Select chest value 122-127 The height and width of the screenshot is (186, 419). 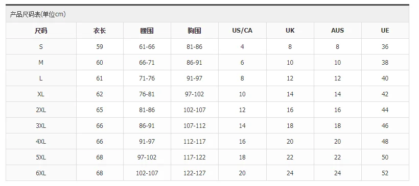(x=195, y=173)
